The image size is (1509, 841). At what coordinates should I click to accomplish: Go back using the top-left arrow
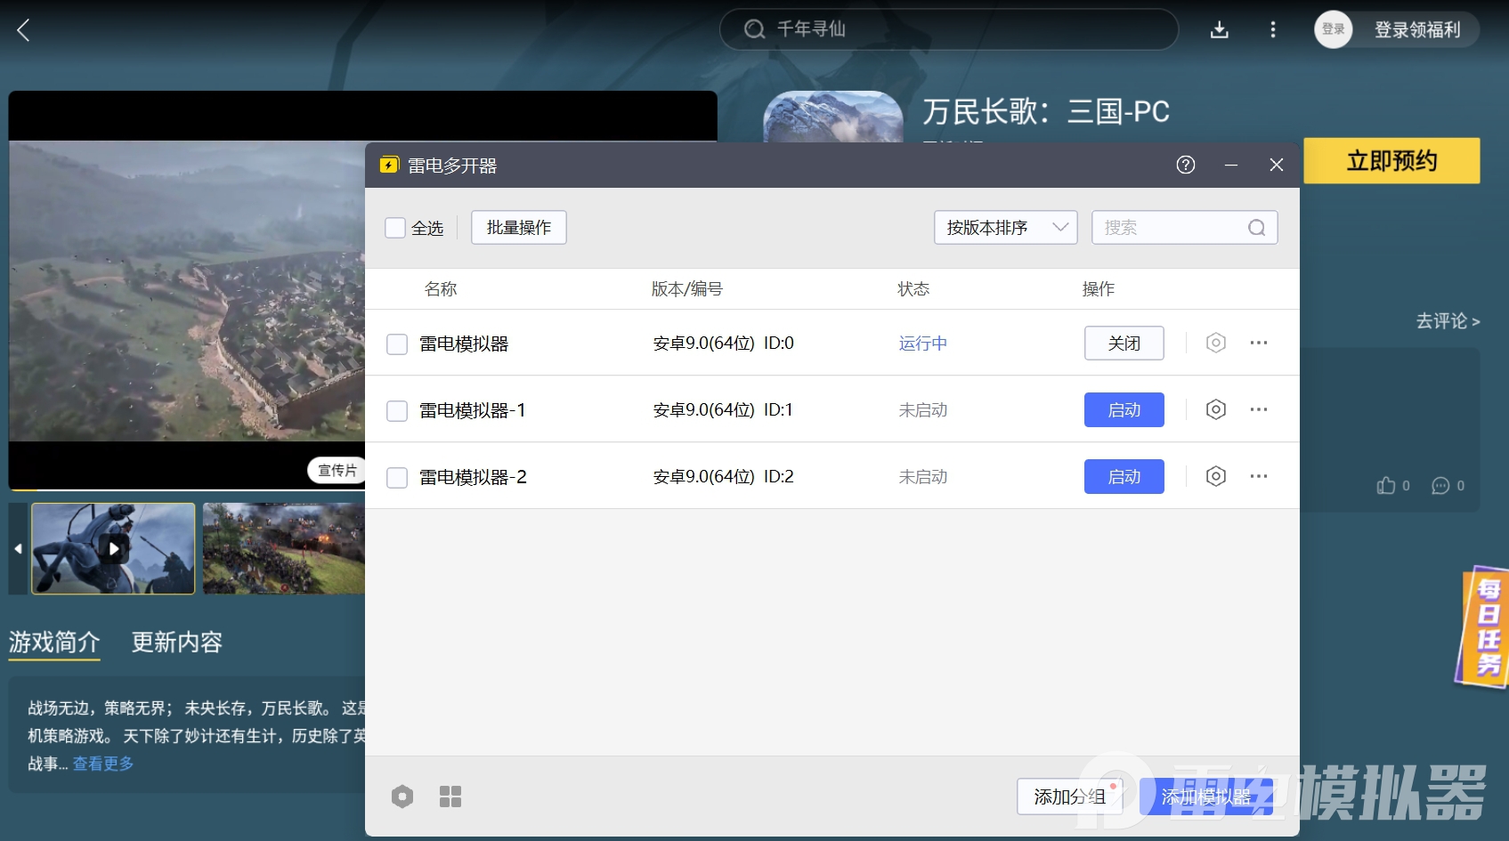coord(24,30)
